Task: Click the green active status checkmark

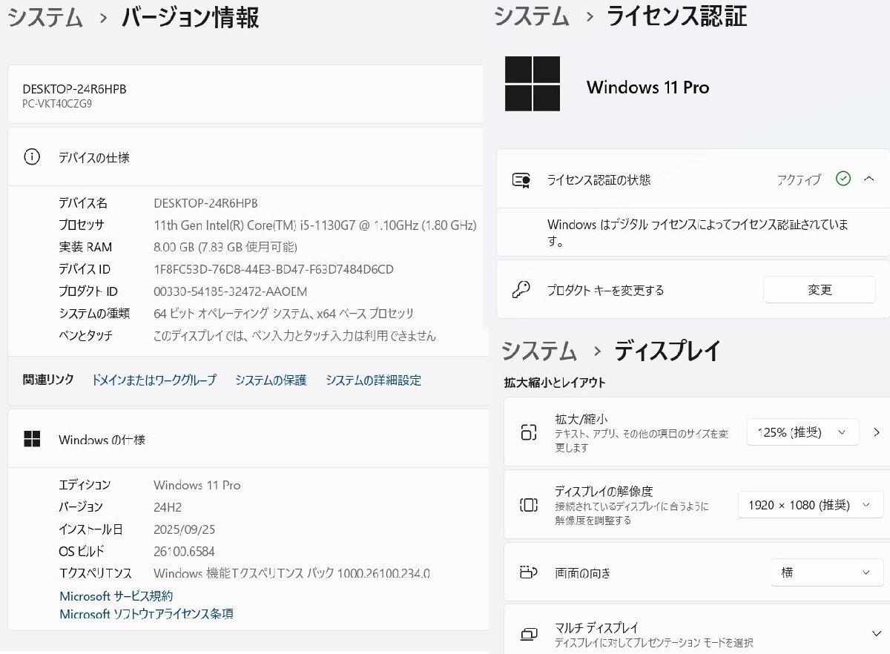Action: tap(842, 179)
